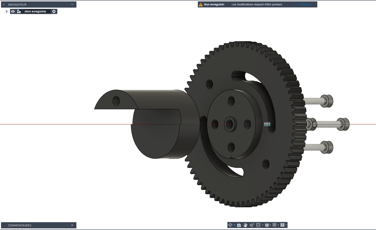Expand the Display Settings dropdown arrow
376x230 pixels.
(270, 225)
